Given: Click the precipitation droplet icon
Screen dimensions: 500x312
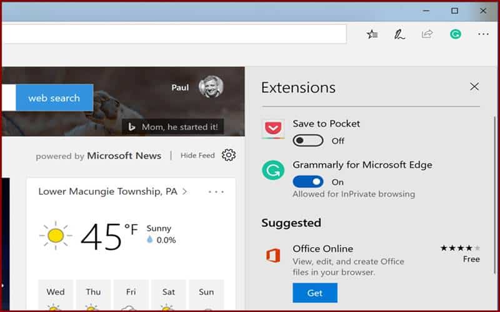Looking at the screenshot, I should (x=149, y=240).
